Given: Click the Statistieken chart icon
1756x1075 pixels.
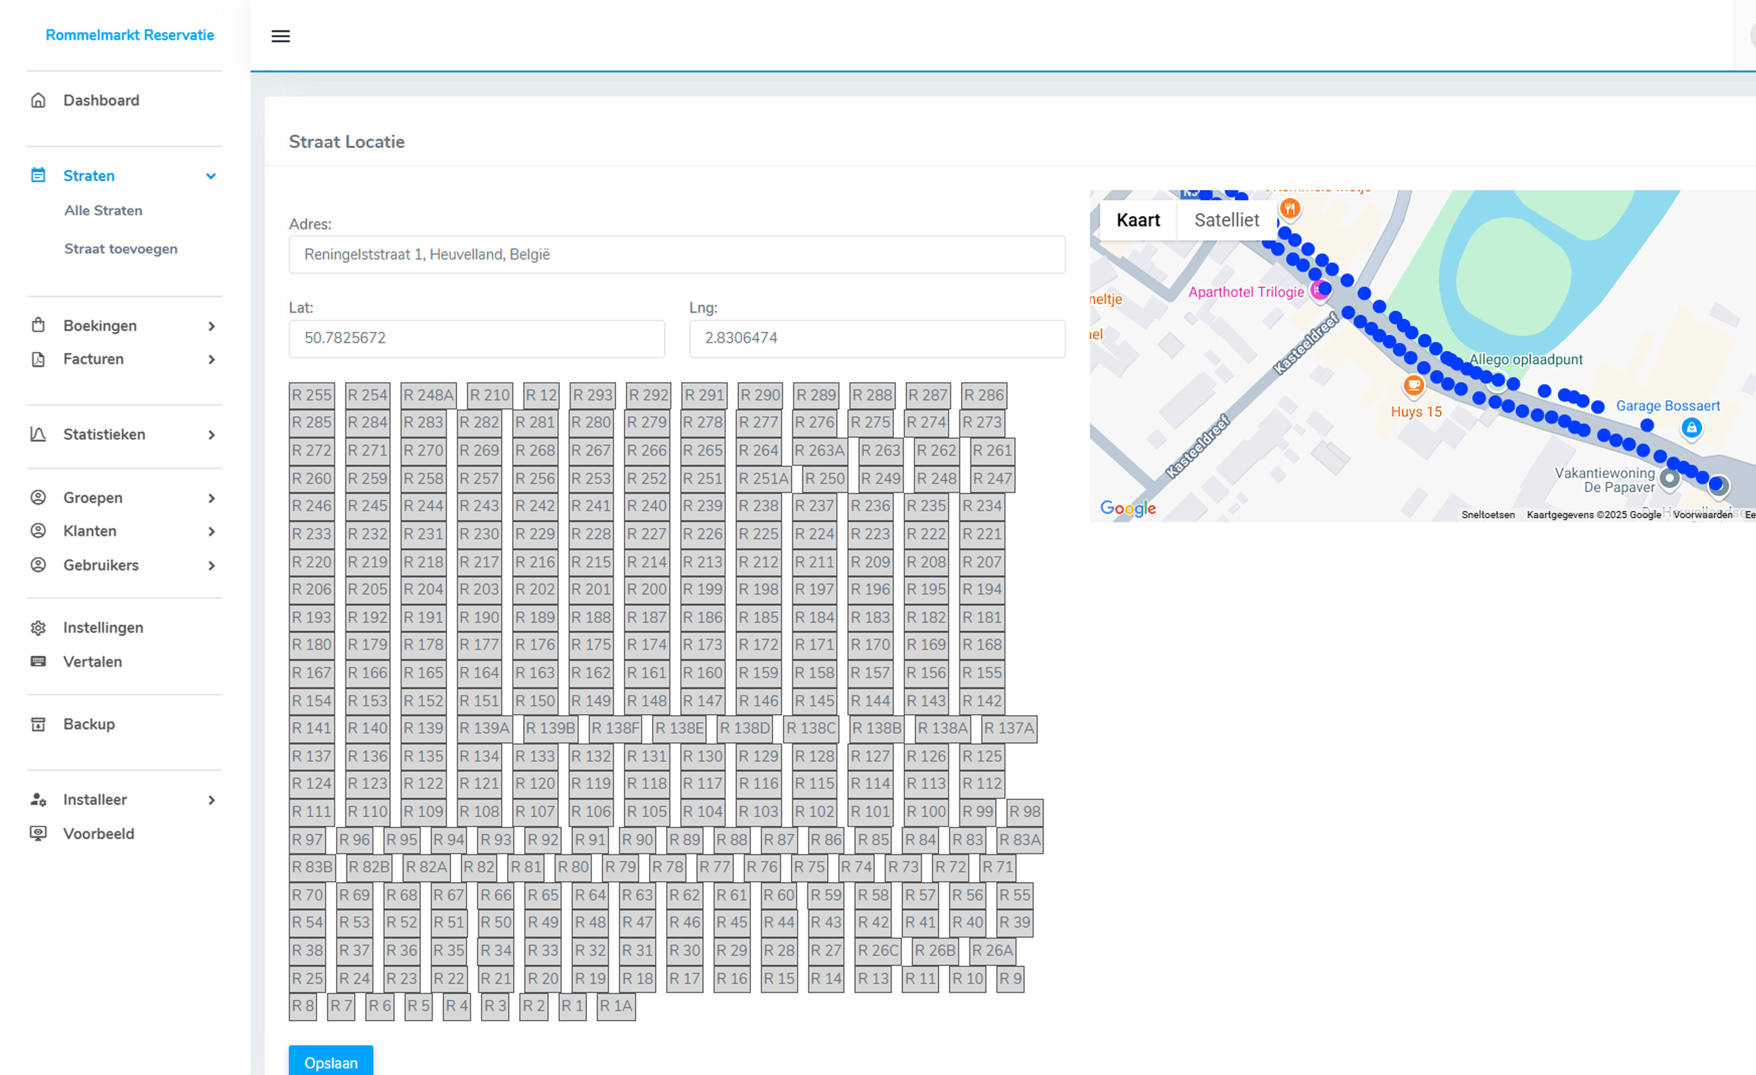Looking at the screenshot, I should point(39,435).
